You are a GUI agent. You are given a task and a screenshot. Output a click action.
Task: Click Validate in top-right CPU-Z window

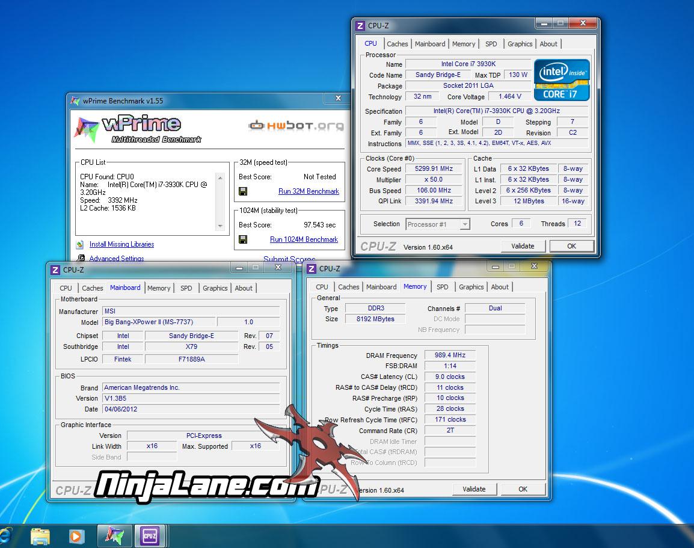[x=523, y=246]
